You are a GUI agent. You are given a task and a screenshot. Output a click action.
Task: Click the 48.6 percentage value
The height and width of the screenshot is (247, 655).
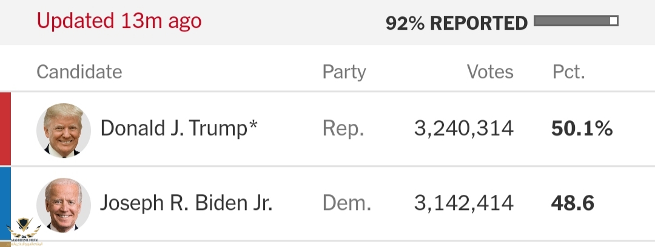pos(572,203)
